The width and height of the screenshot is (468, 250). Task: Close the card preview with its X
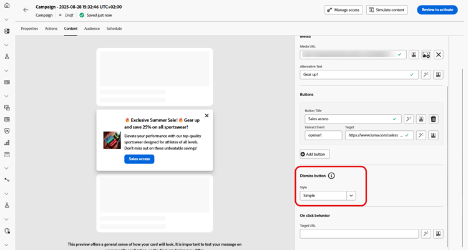pyautogui.click(x=207, y=115)
